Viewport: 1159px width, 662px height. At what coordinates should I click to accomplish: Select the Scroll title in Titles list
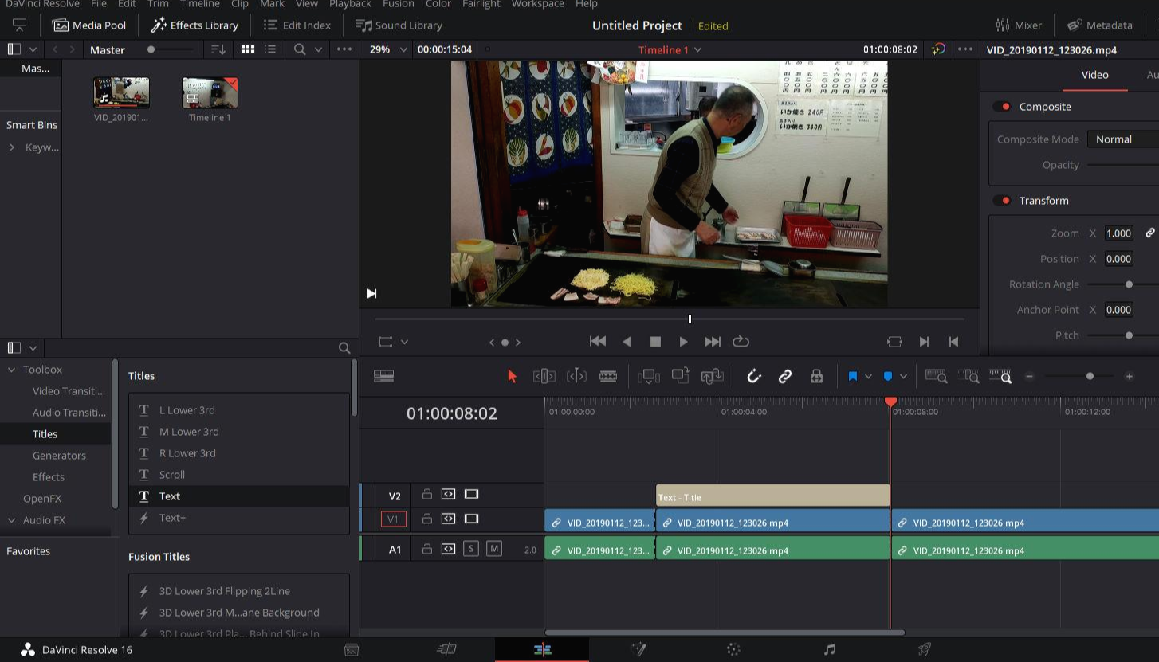(x=239, y=475)
